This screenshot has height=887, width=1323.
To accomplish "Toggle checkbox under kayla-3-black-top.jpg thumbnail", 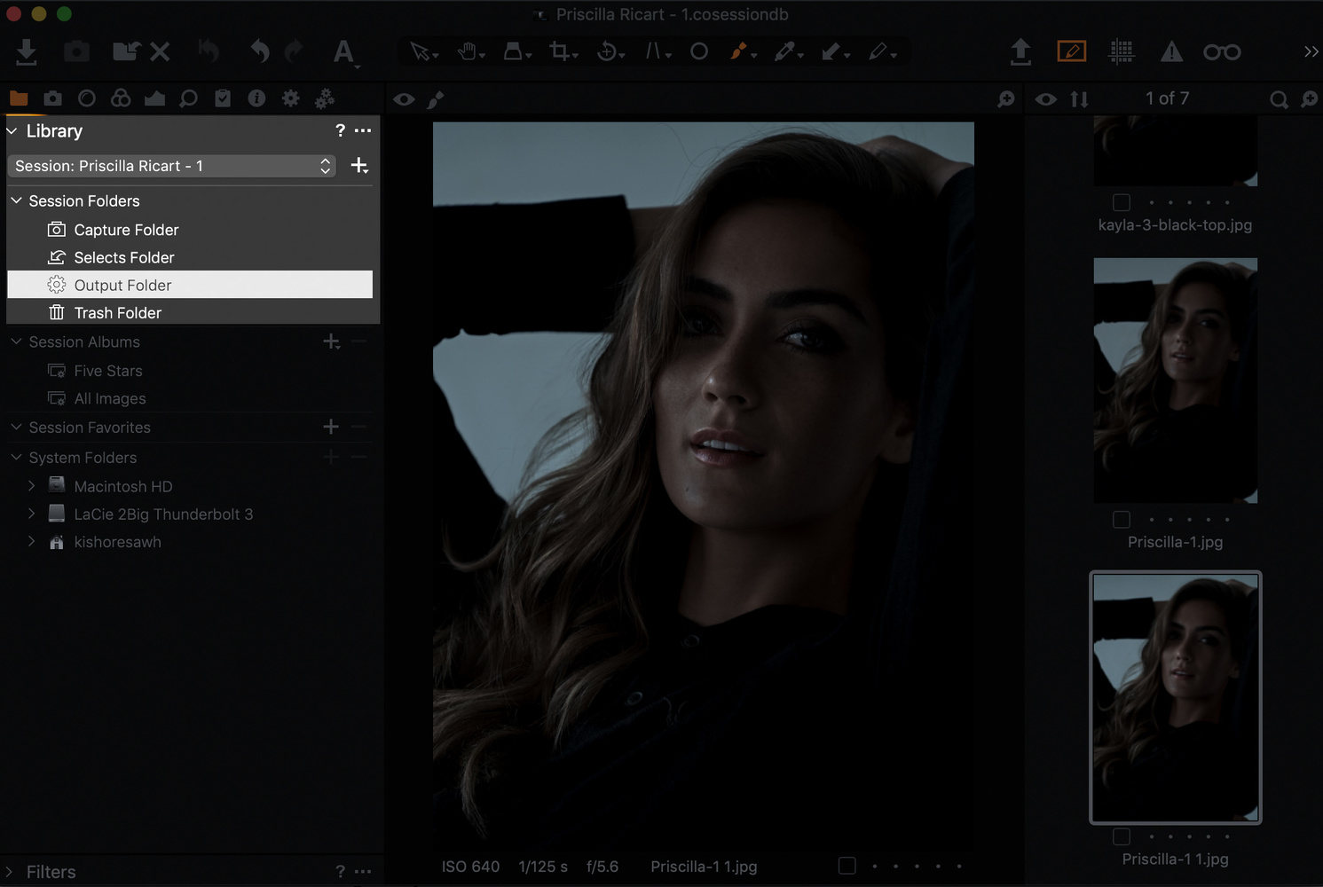I will [1122, 202].
